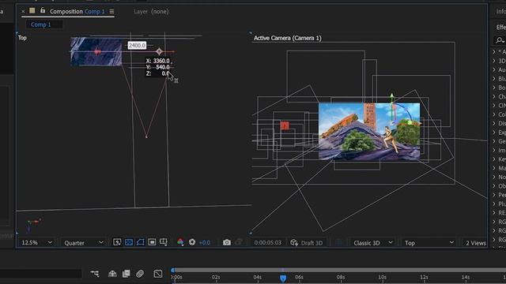Expand the CINEMA 4D effects category

tap(494, 105)
